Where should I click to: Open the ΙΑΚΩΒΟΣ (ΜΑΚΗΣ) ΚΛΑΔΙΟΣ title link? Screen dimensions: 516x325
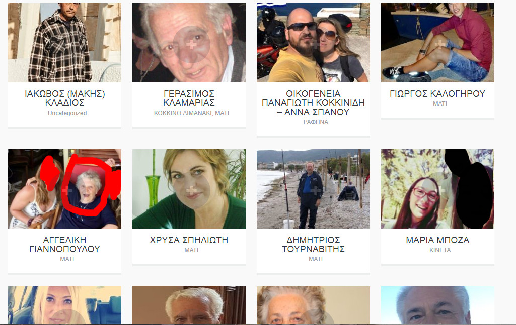click(x=64, y=98)
